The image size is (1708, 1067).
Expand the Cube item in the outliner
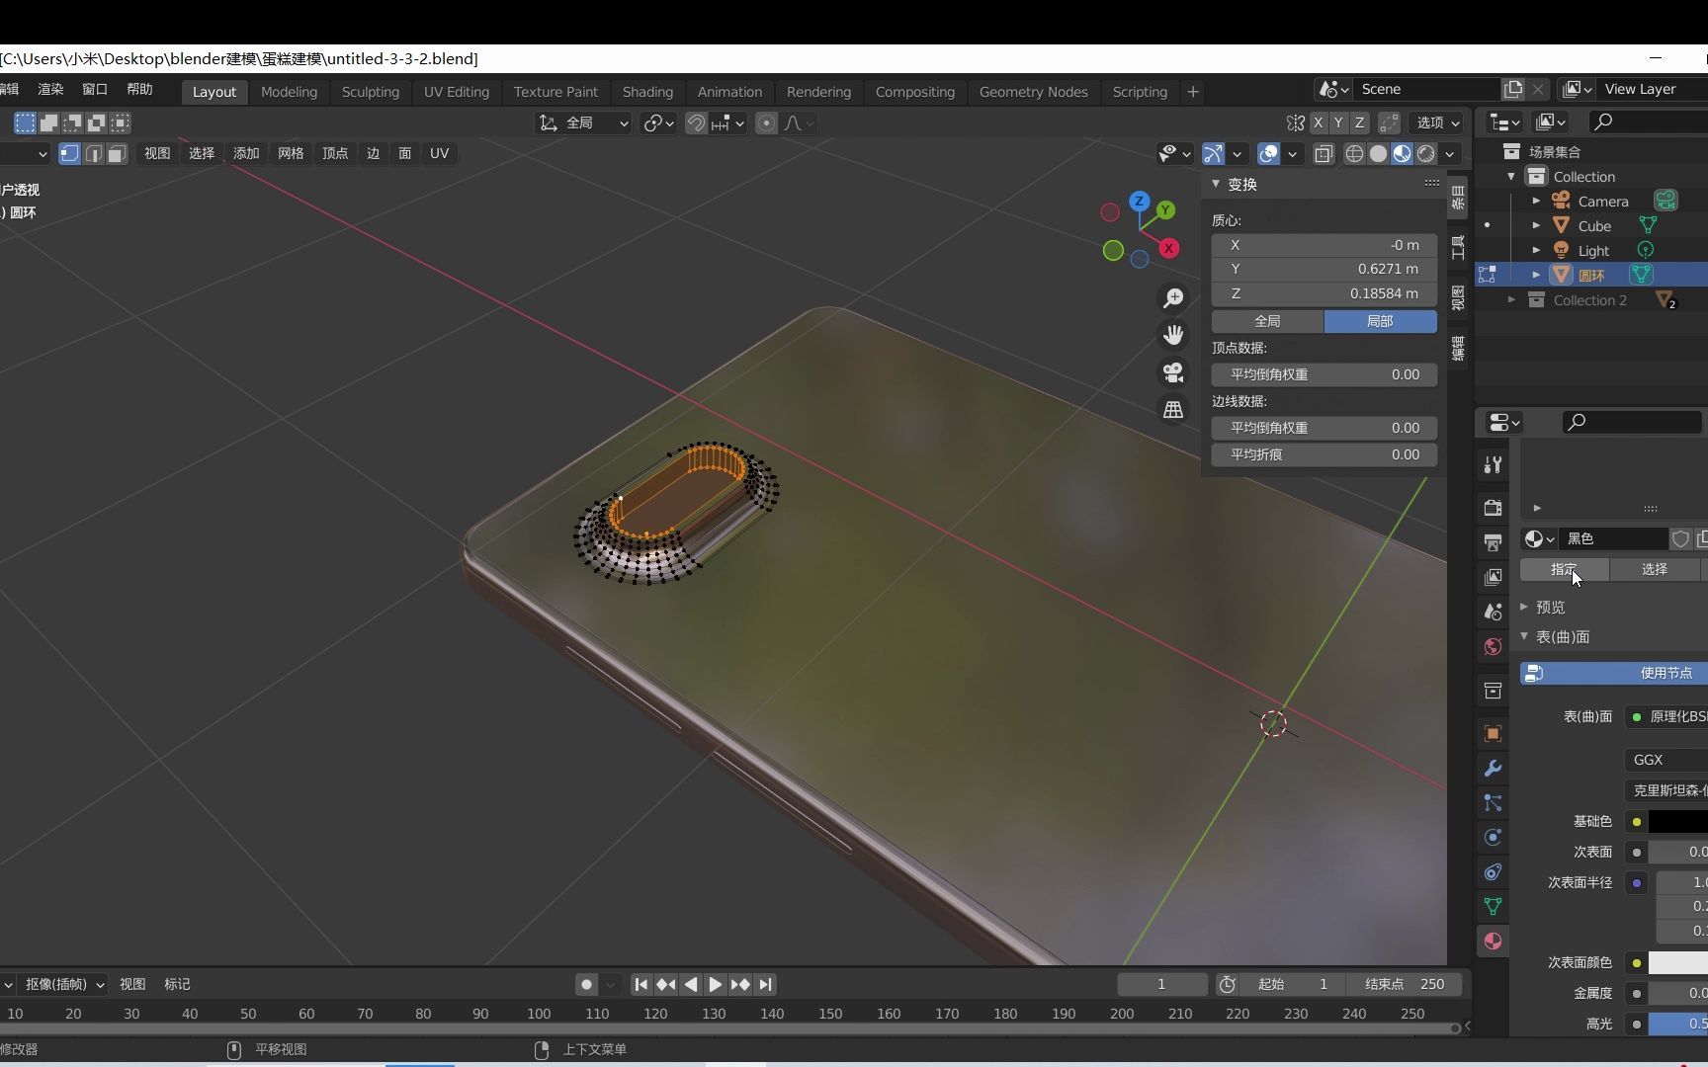coord(1535,225)
